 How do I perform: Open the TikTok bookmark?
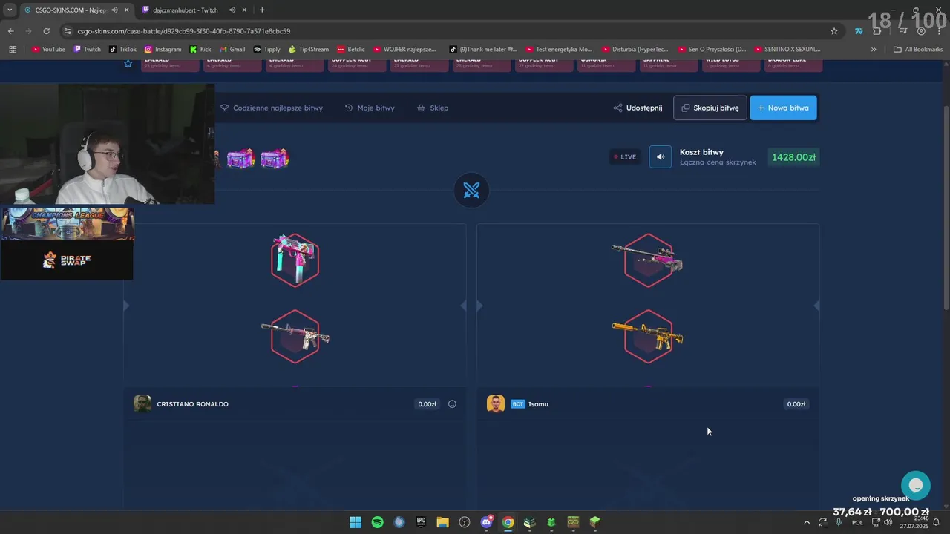(x=122, y=49)
